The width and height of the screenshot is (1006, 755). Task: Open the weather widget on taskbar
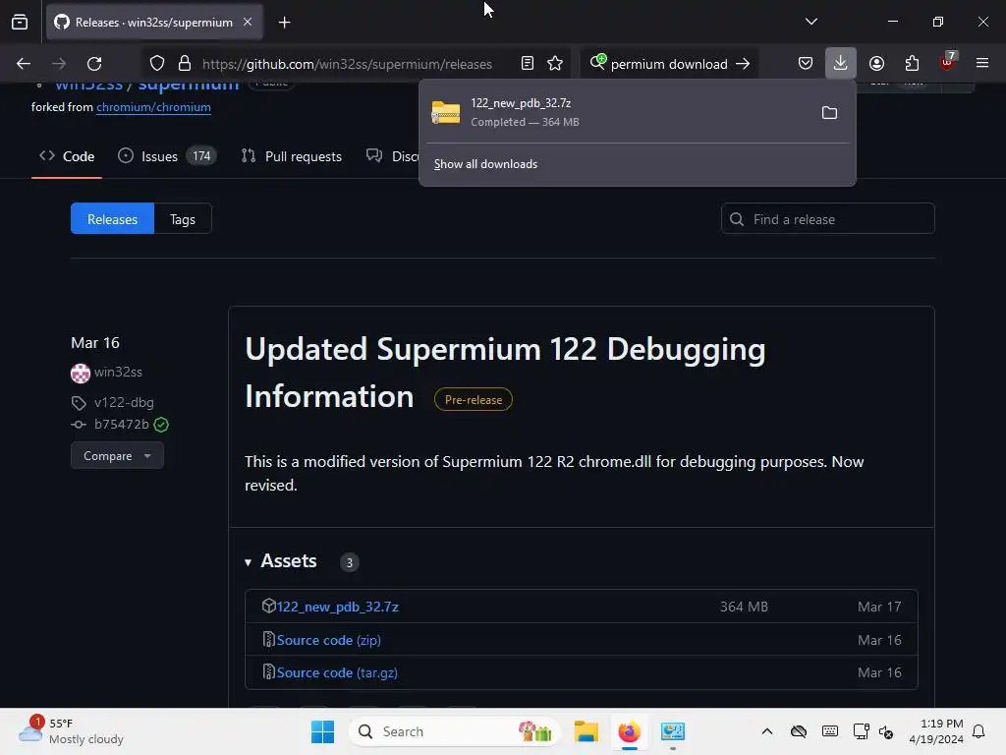(71, 731)
